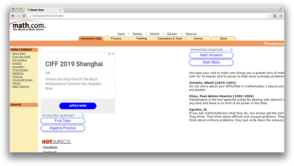
Task: Reload the page with refresh icon
Action: click(x=24, y=16)
